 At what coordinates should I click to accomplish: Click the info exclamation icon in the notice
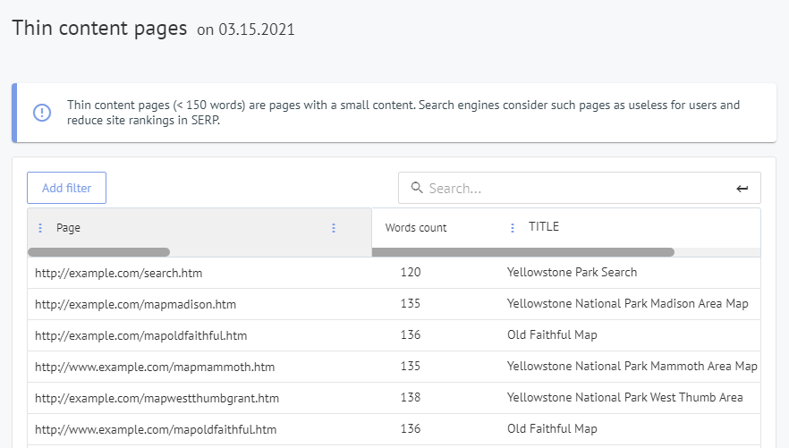(42, 113)
